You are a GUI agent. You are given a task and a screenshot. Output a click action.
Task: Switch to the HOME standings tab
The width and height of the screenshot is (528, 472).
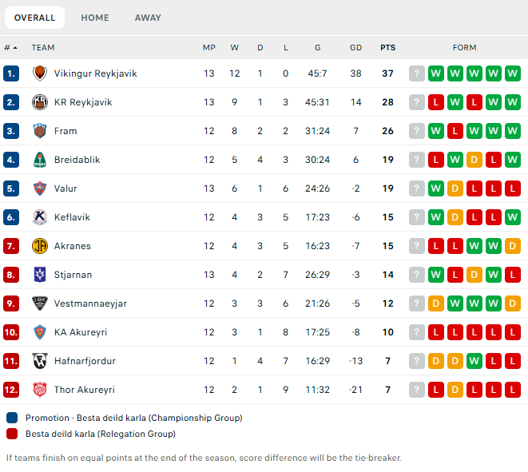tap(95, 18)
